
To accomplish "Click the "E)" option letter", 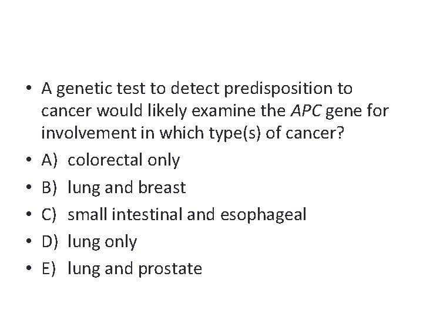I will point(49,269).
